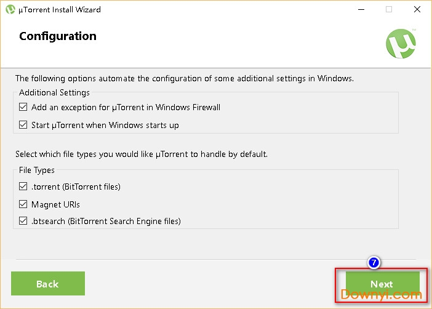Toggle the .torrent file type checkbox
Image resolution: width=432 pixels, height=309 pixels.
23,187
